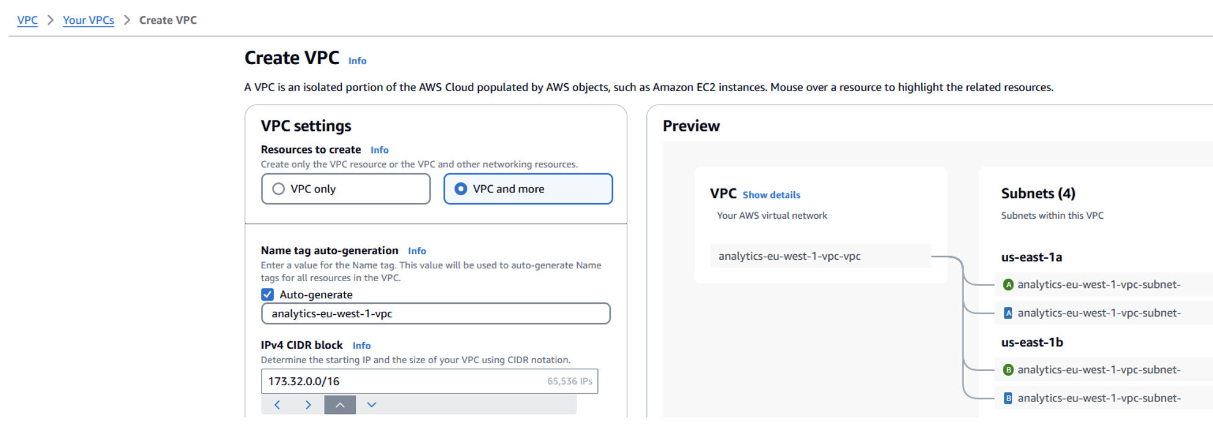
Task: Uncheck the Auto-generate checkbox
Action: pyautogui.click(x=267, y=295)
